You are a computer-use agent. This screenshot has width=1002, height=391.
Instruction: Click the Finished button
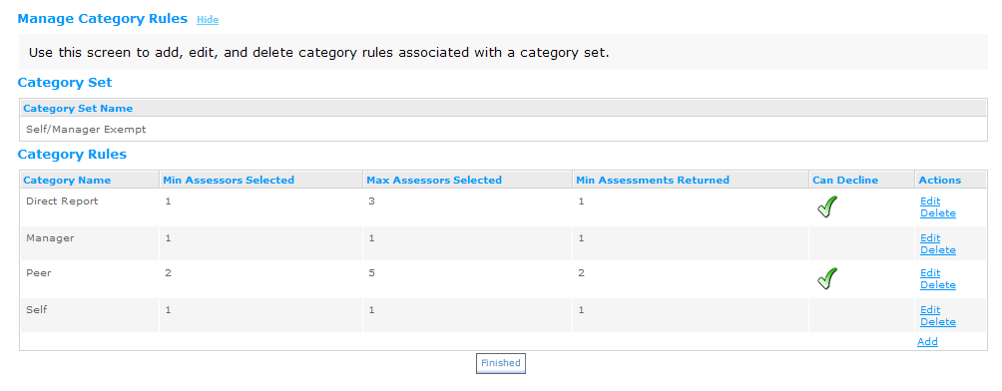[x=501, y=363]
